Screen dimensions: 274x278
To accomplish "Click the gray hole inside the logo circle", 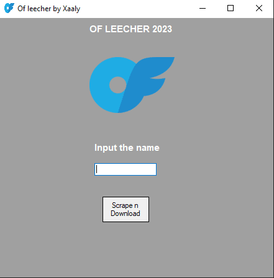I will (117, 85).
